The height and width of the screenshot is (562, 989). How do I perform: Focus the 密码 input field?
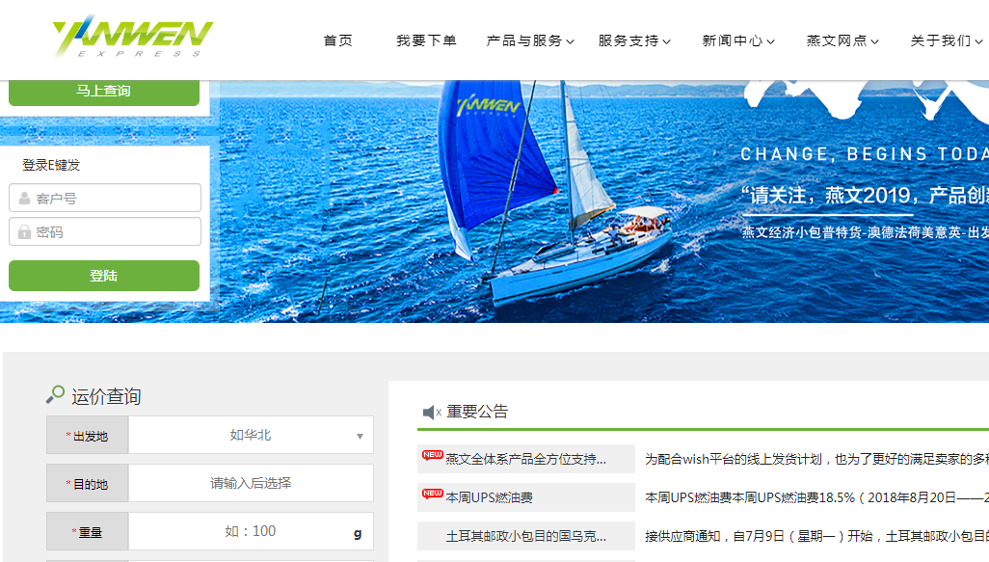click(105, 231)
